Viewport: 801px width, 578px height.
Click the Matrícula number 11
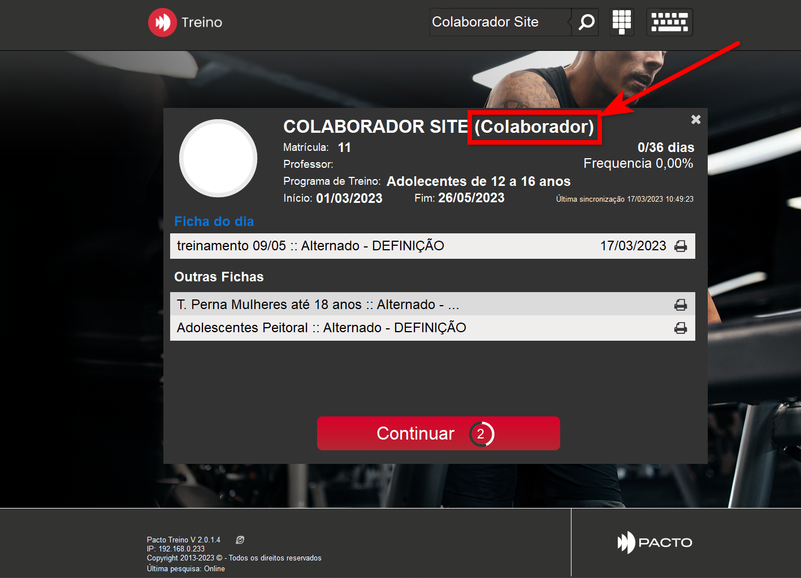point(344,147)
